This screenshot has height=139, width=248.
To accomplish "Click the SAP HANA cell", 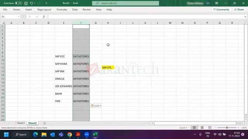I will click(64, 64).
